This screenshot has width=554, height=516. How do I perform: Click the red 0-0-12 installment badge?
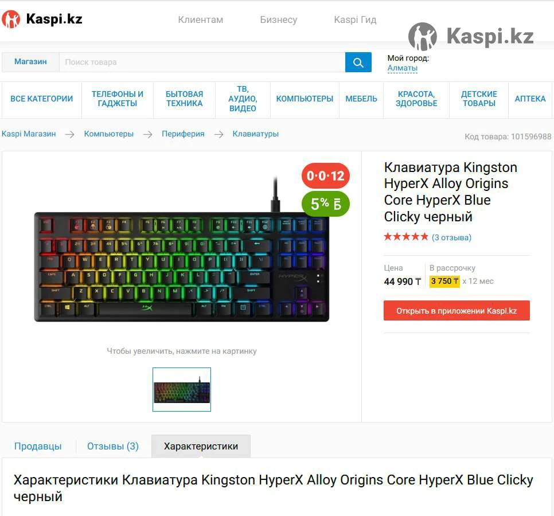[x=325, y=175]
